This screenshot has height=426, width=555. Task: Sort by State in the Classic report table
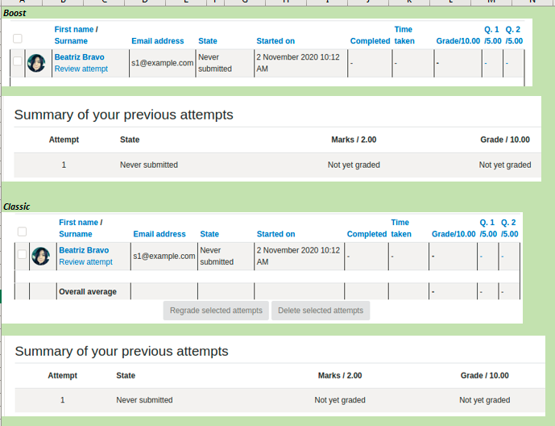[209, 234]
